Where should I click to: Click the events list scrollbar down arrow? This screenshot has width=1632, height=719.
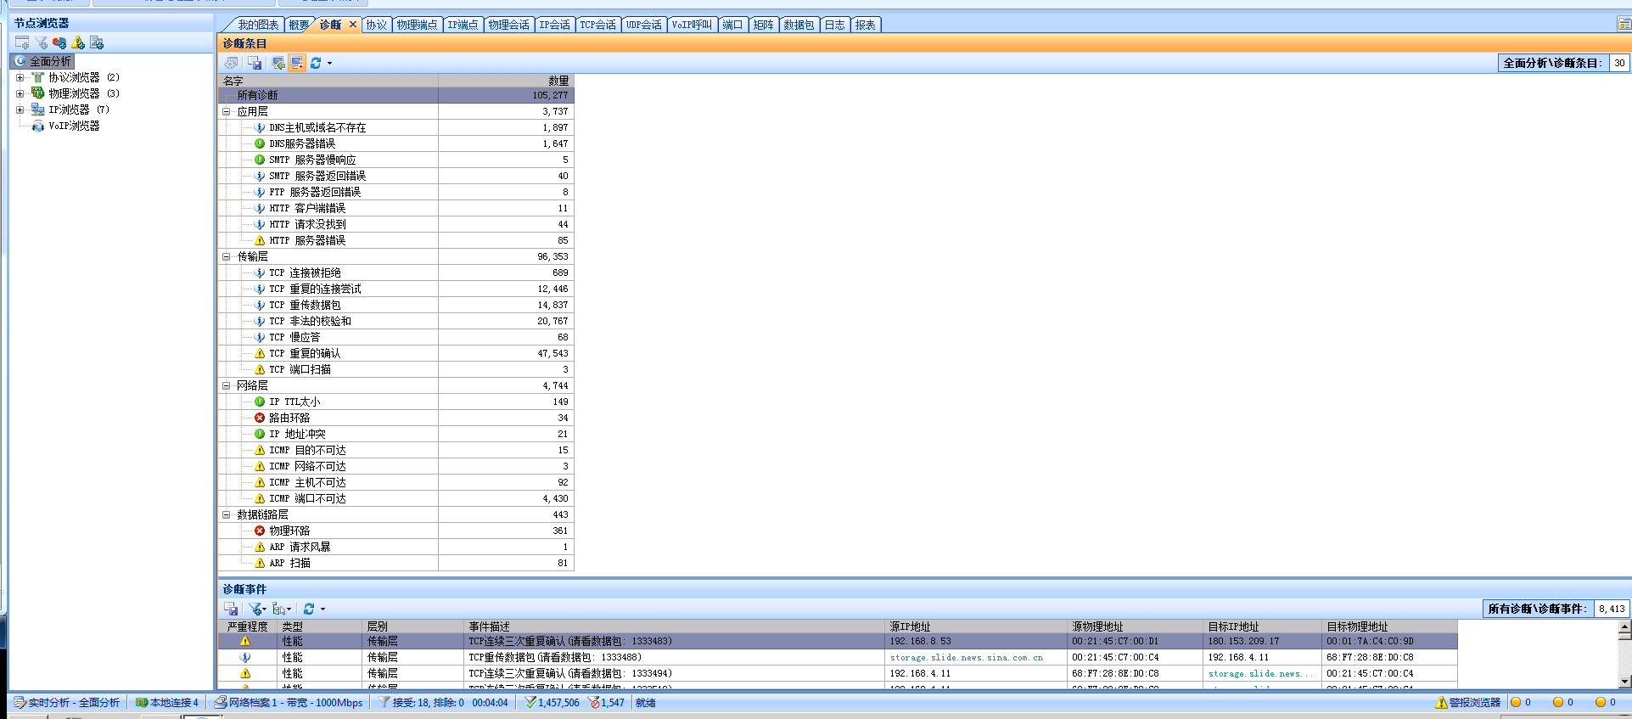[1624, 681]
